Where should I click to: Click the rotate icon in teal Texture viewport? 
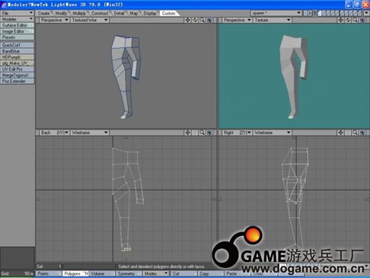(348, 20)
